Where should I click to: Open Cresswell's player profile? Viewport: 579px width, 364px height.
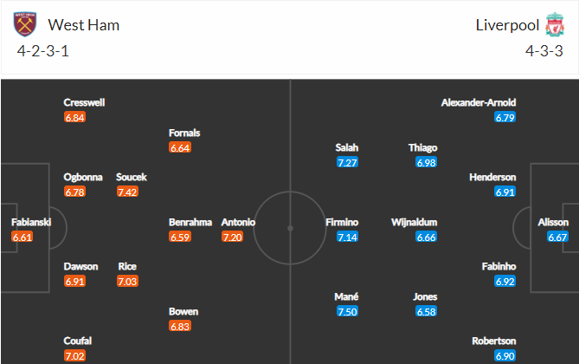(84, 102)
